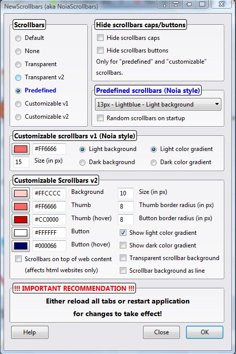236x354 pixels.
Task: Enable Transparent scrollbar background
Action: tap(123, 258)
